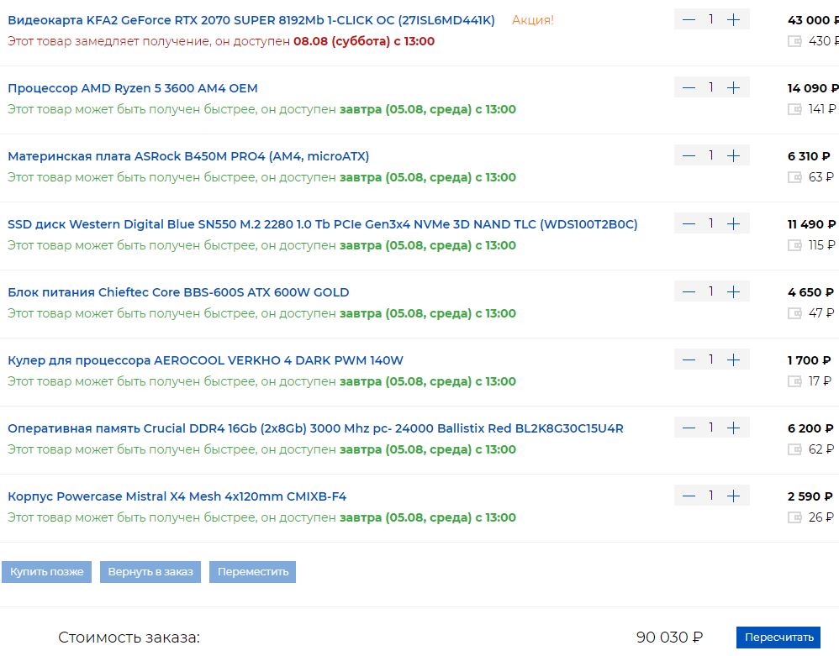Increase quantity of Crucial DDR4 16Gb memory
Image resolution: width=839 pixels, height=656 pixels.
click(x=734, y=428)
